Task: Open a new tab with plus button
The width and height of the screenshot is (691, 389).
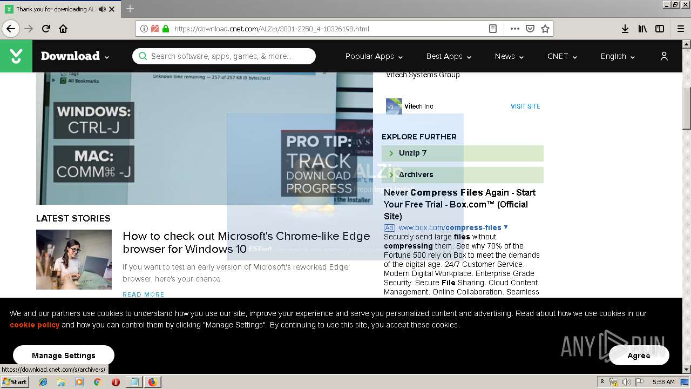Action: click(x=130, y=9)
